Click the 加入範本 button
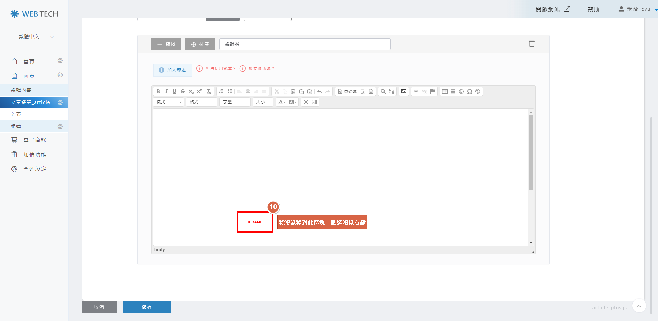Screen dimensions: 658x321 click(x=172, y=70)
